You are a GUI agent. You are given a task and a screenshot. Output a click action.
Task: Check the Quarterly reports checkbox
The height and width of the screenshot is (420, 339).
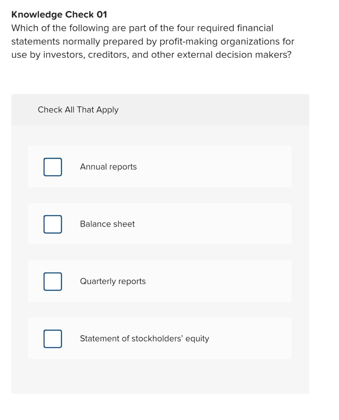[52, 281]
